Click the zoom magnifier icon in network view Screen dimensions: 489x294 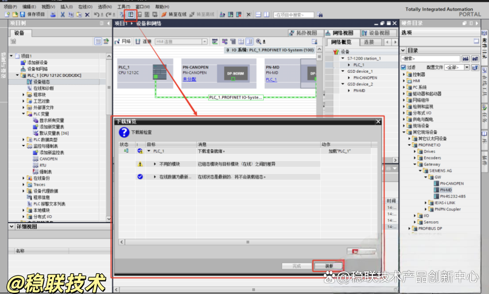[259, 42]
